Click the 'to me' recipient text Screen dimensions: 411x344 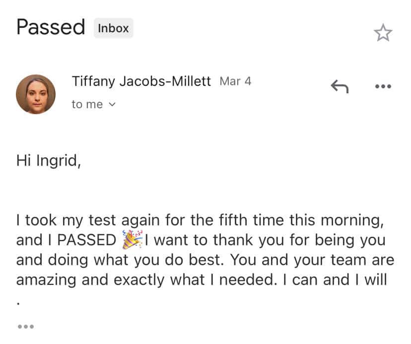[87, 104]
